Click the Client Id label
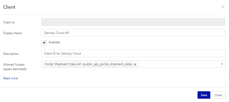This screenshot has height=102, width=229. [x=9, y=22]
